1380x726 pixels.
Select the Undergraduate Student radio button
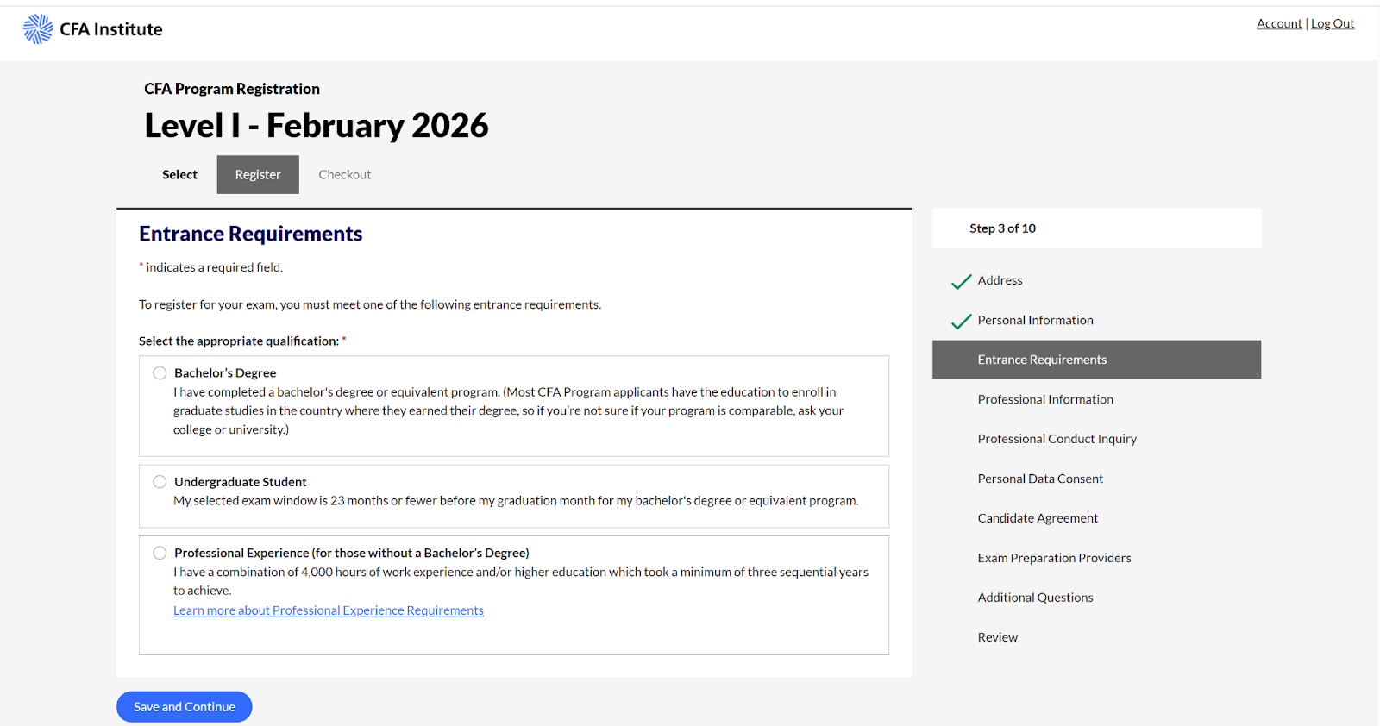tap(160, 482)
